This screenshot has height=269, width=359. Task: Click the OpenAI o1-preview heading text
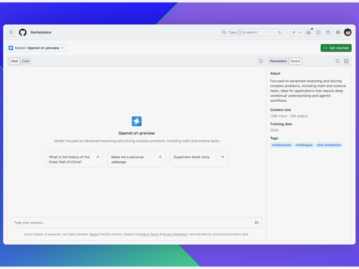click(x=137, y=133)
